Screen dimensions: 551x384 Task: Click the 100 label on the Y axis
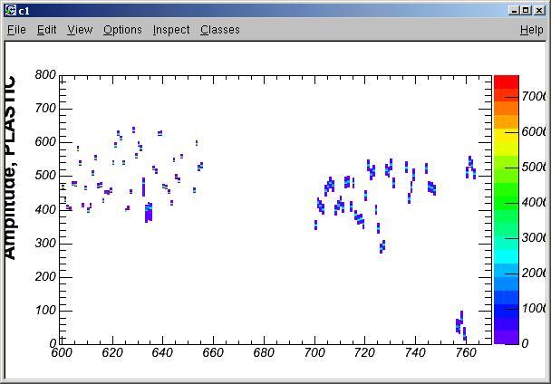pyautogui.click(x=45, y=310)
